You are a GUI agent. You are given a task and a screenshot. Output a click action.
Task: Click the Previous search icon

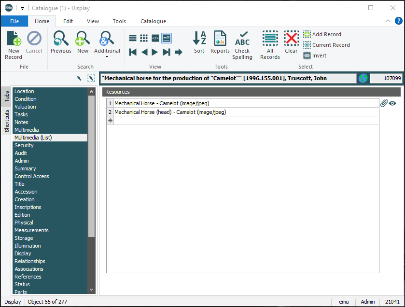(60, 40)
